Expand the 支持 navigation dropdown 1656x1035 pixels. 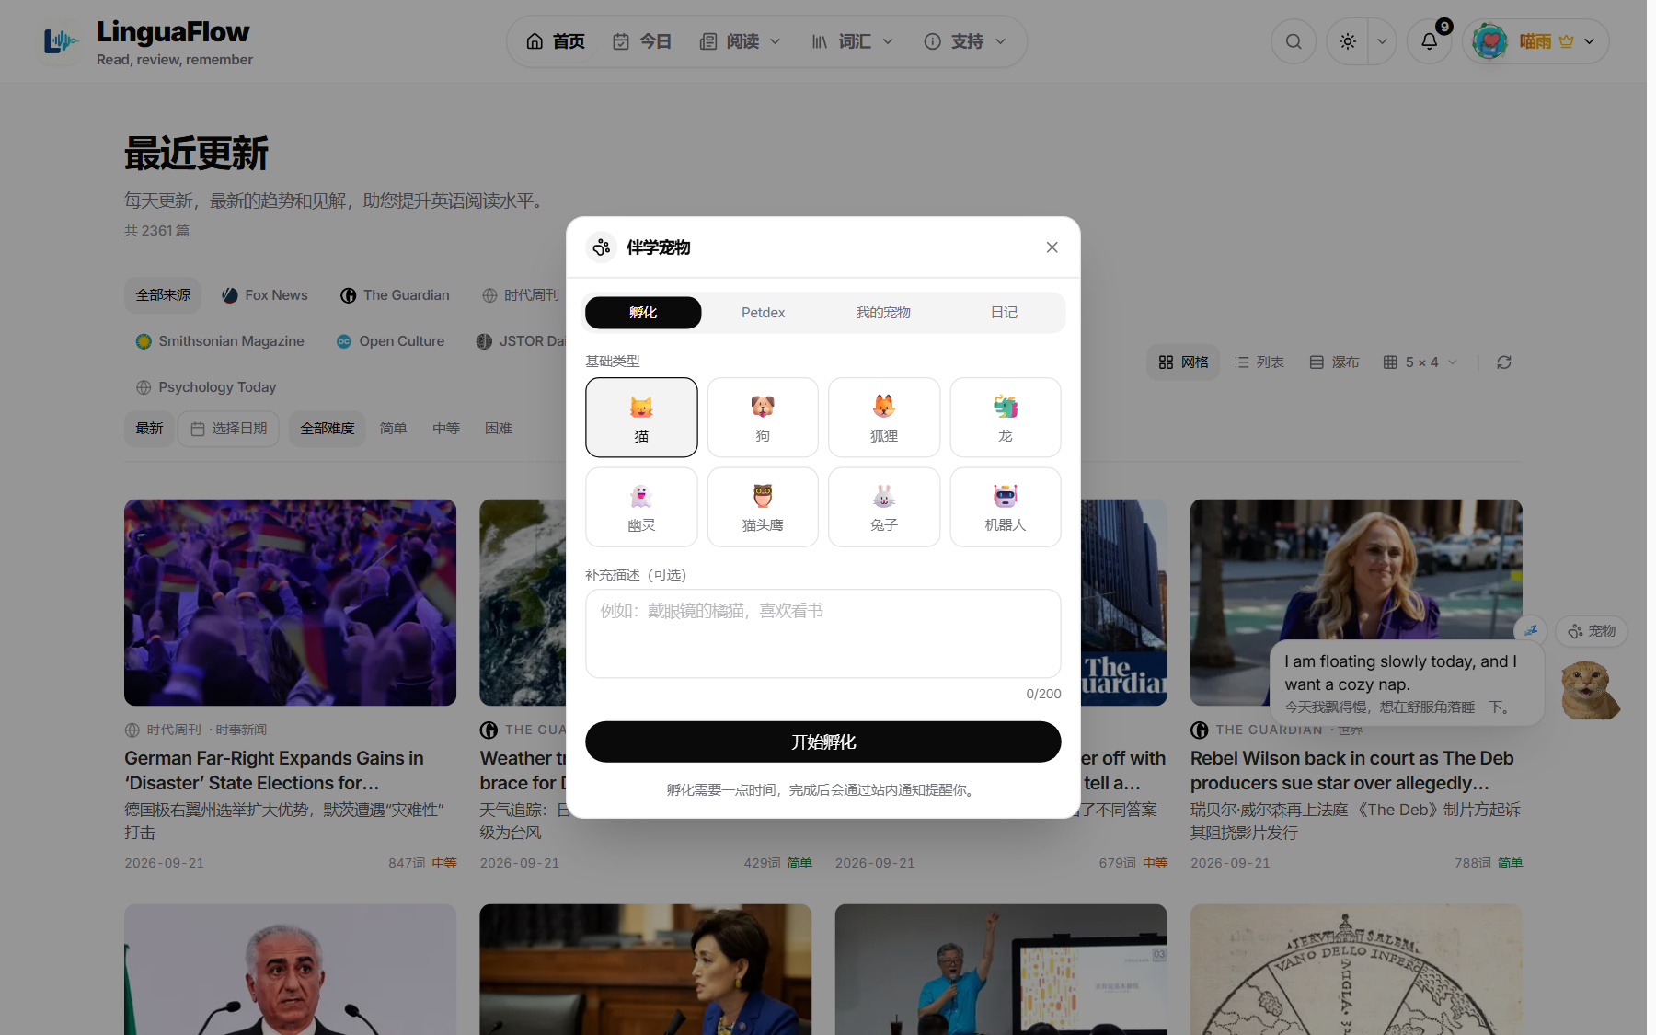965,41
